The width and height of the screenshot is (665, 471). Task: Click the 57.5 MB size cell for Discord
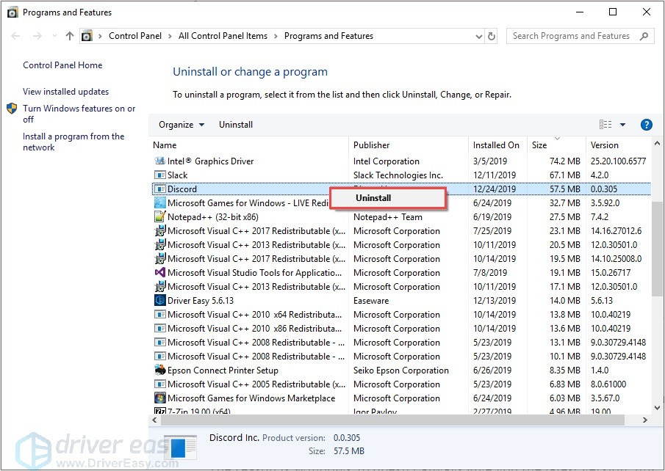click(564, 189)
